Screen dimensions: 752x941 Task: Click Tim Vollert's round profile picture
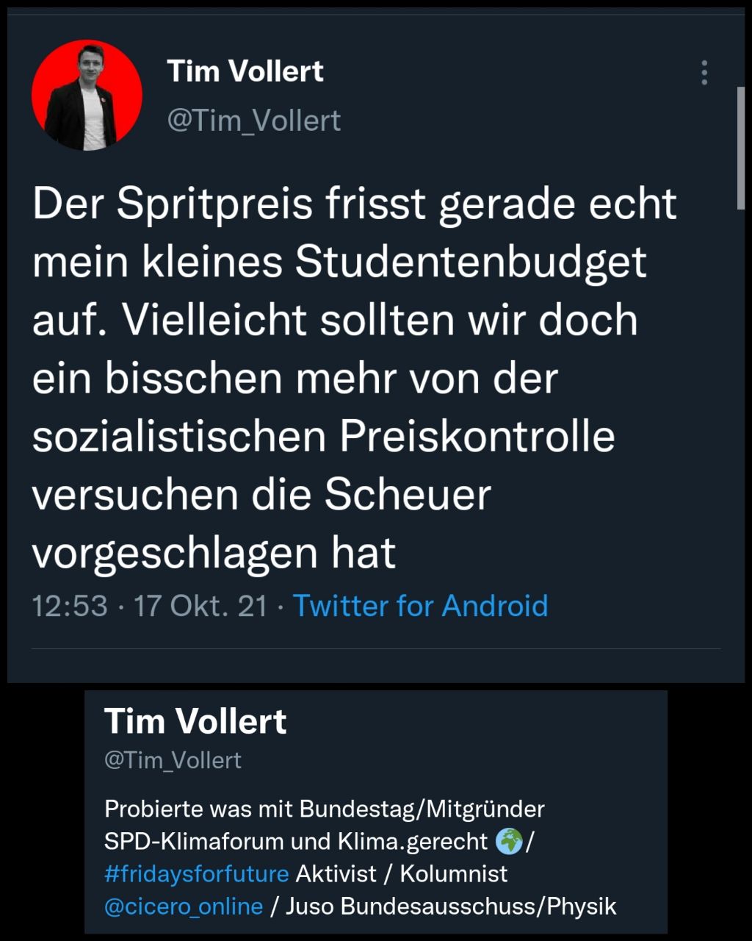(x=87, y=96)
